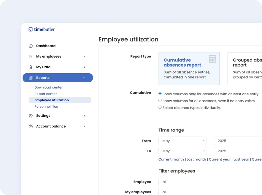This screenshot has height=195, width=262.
Task: Expand the My employees submenu chevron
Action: (x=84, y=56)
